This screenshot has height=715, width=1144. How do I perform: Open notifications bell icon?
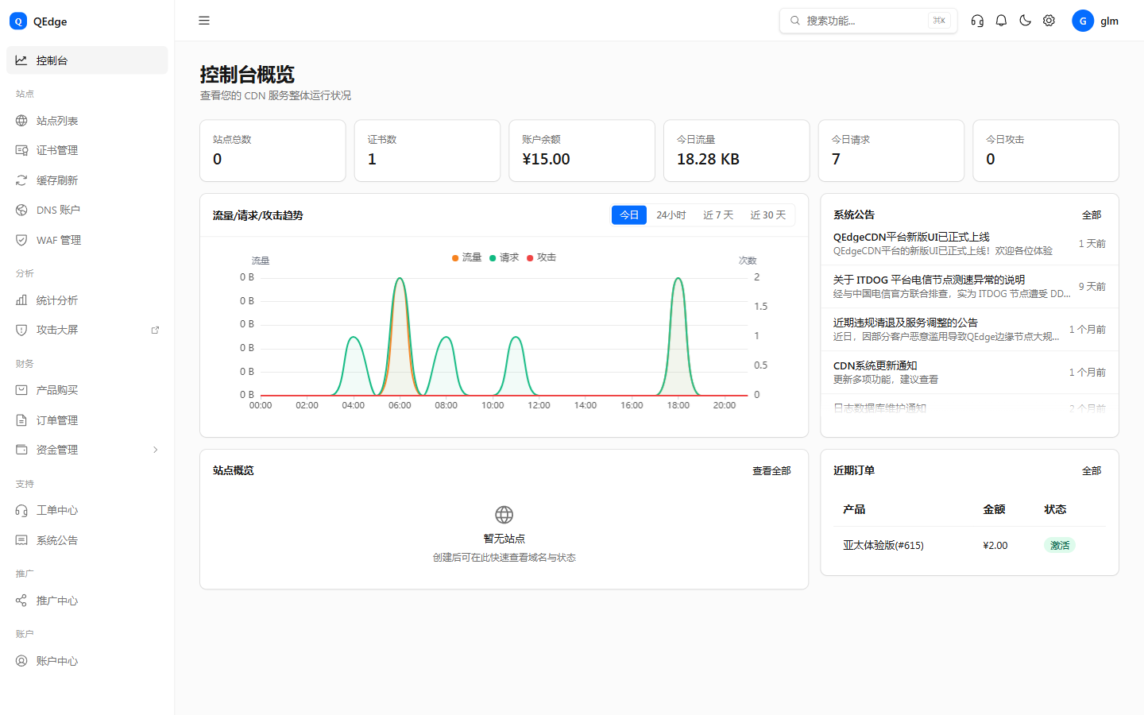click(1001, 21)
